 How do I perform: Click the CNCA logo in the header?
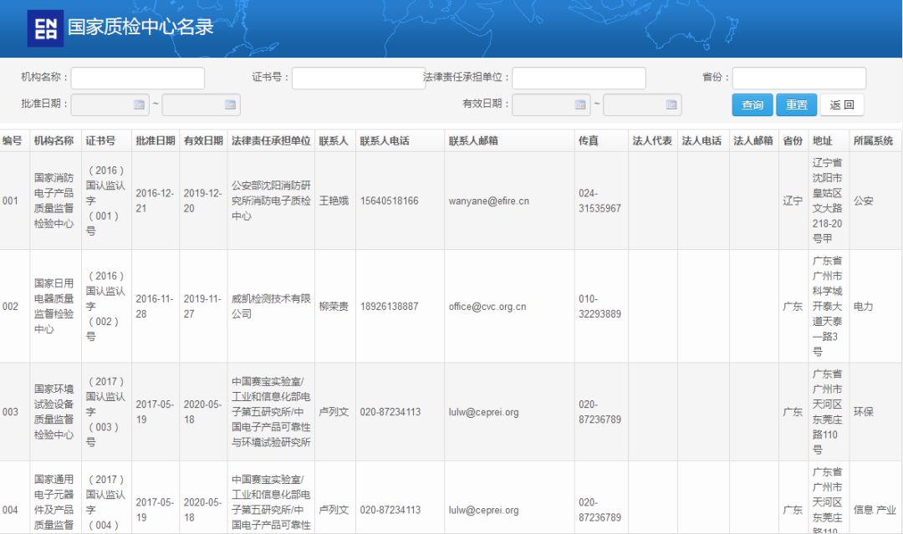[45, 28]
